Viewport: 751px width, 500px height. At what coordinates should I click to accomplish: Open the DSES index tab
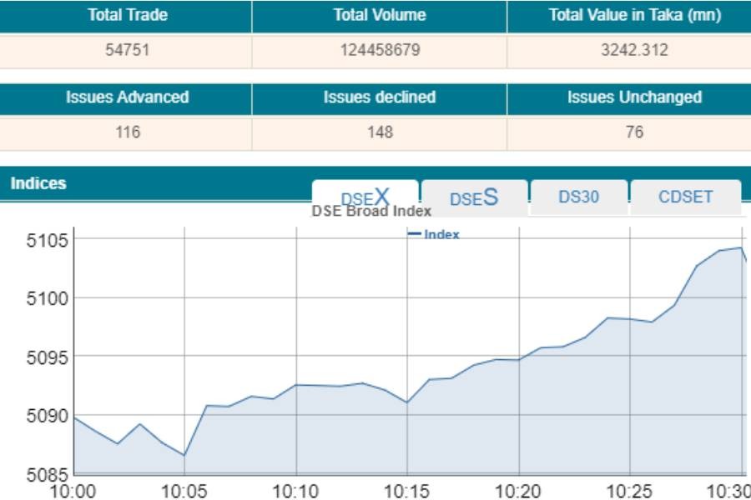click(x=474, y=197)
